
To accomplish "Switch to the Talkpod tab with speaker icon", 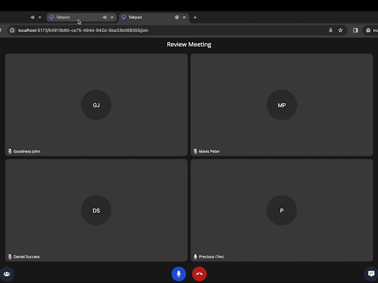I will [x=81, y=17].
